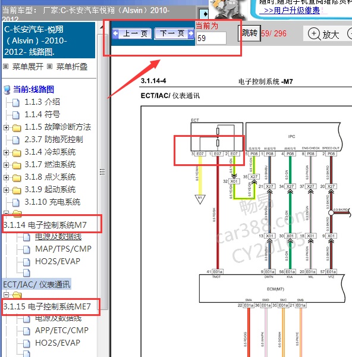Collapse all menus with 菜单折叠
The height and width of the screenshot is (357, 352).
point(72,67)
